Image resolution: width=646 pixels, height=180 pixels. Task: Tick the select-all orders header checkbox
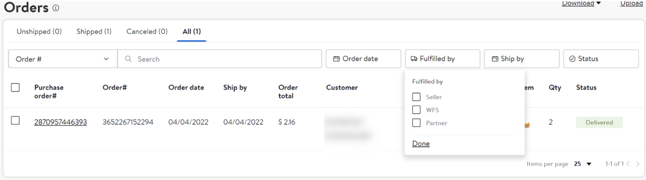[x=15, y=87]
